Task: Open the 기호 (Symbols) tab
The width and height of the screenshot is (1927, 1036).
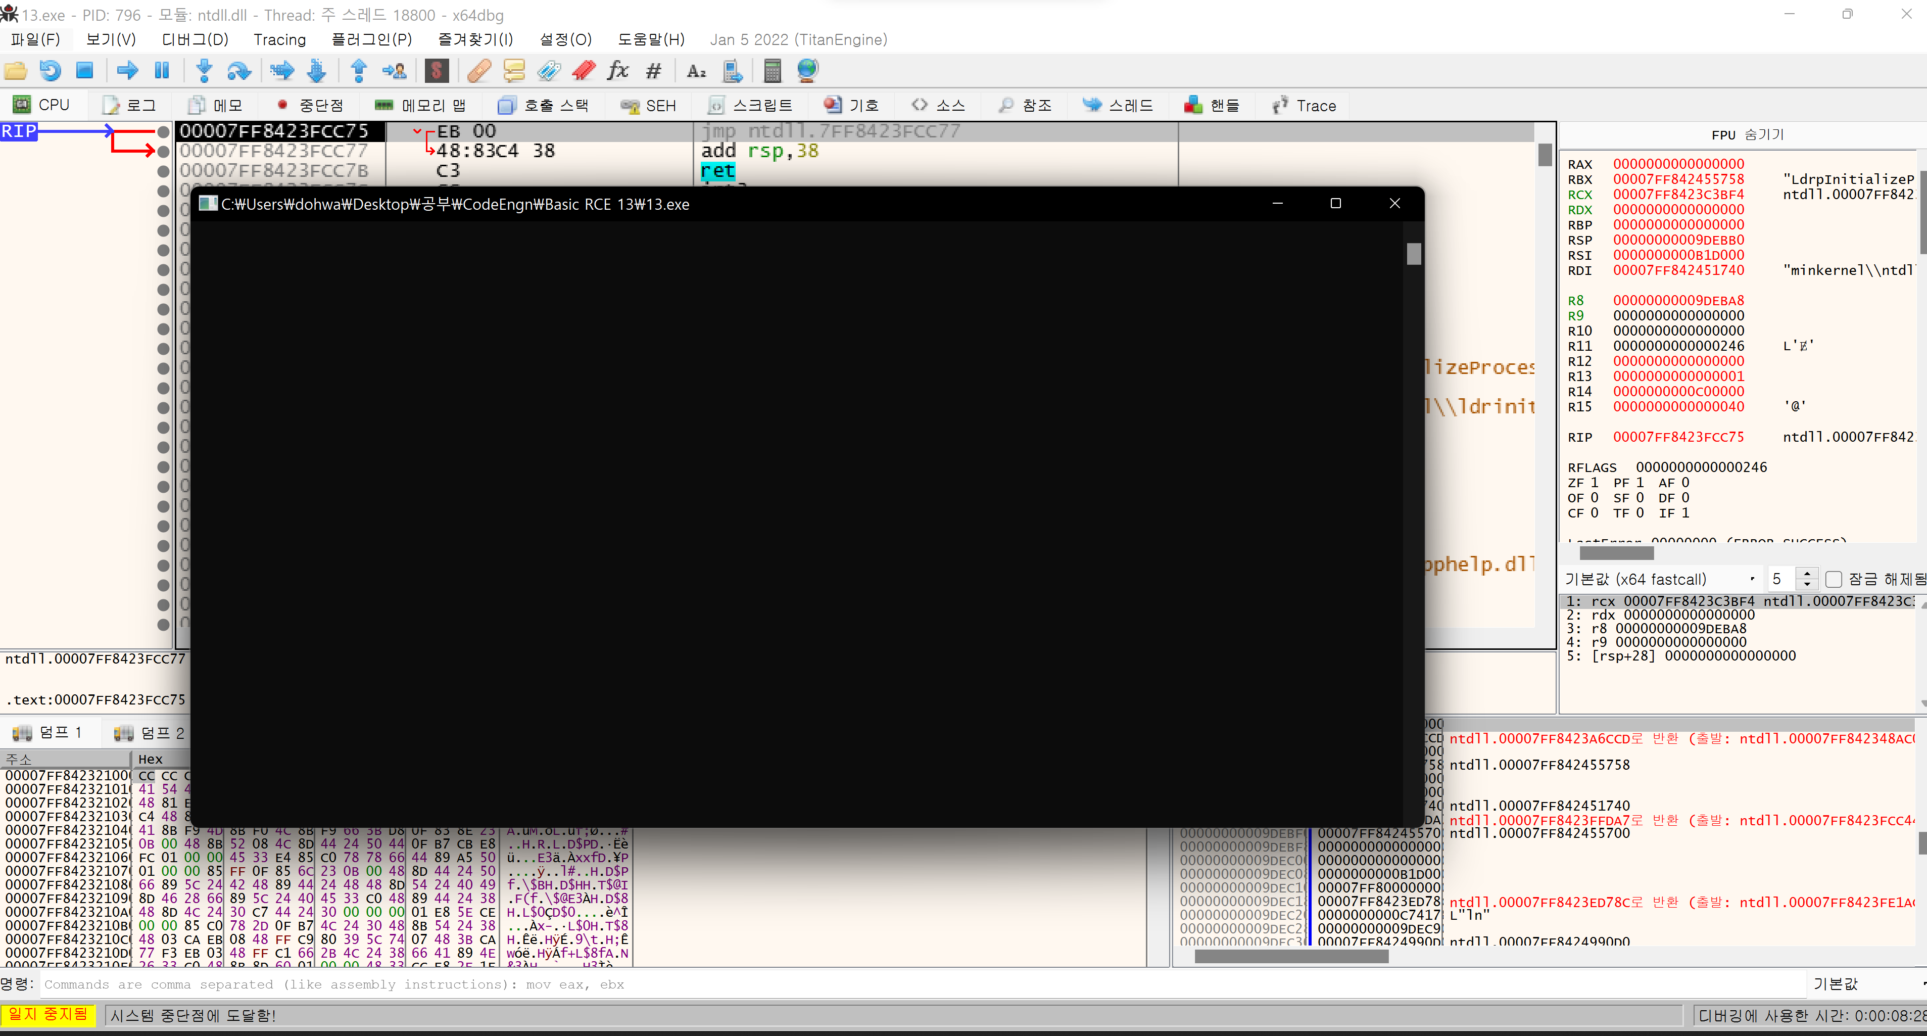Action: pos(851,106)
